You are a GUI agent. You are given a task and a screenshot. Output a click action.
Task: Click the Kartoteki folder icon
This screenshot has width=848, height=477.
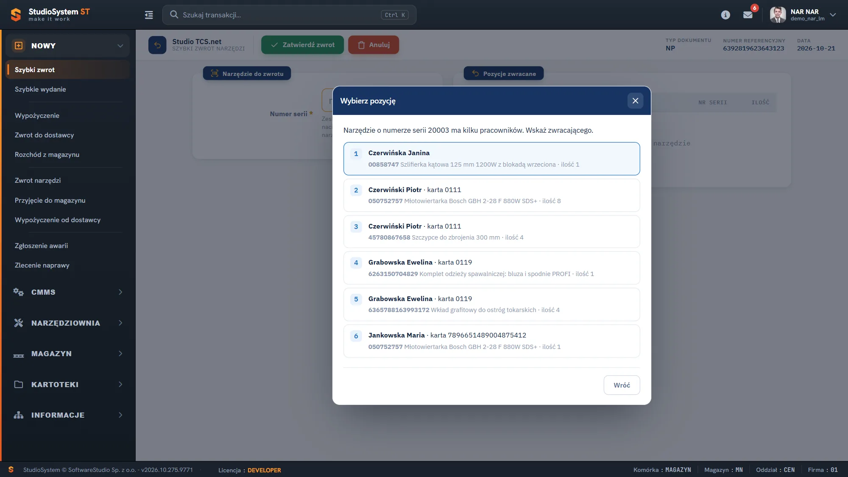click(x=18, y=385)
